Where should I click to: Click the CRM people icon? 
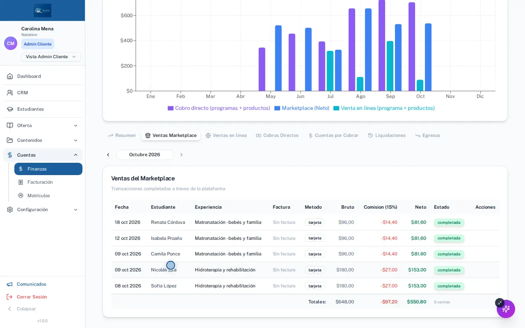(10, 93)
